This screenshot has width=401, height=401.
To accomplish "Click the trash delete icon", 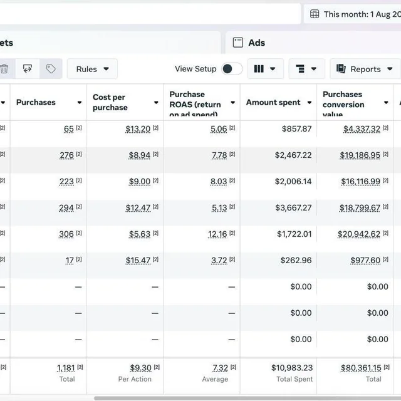I will pos(4,69).
